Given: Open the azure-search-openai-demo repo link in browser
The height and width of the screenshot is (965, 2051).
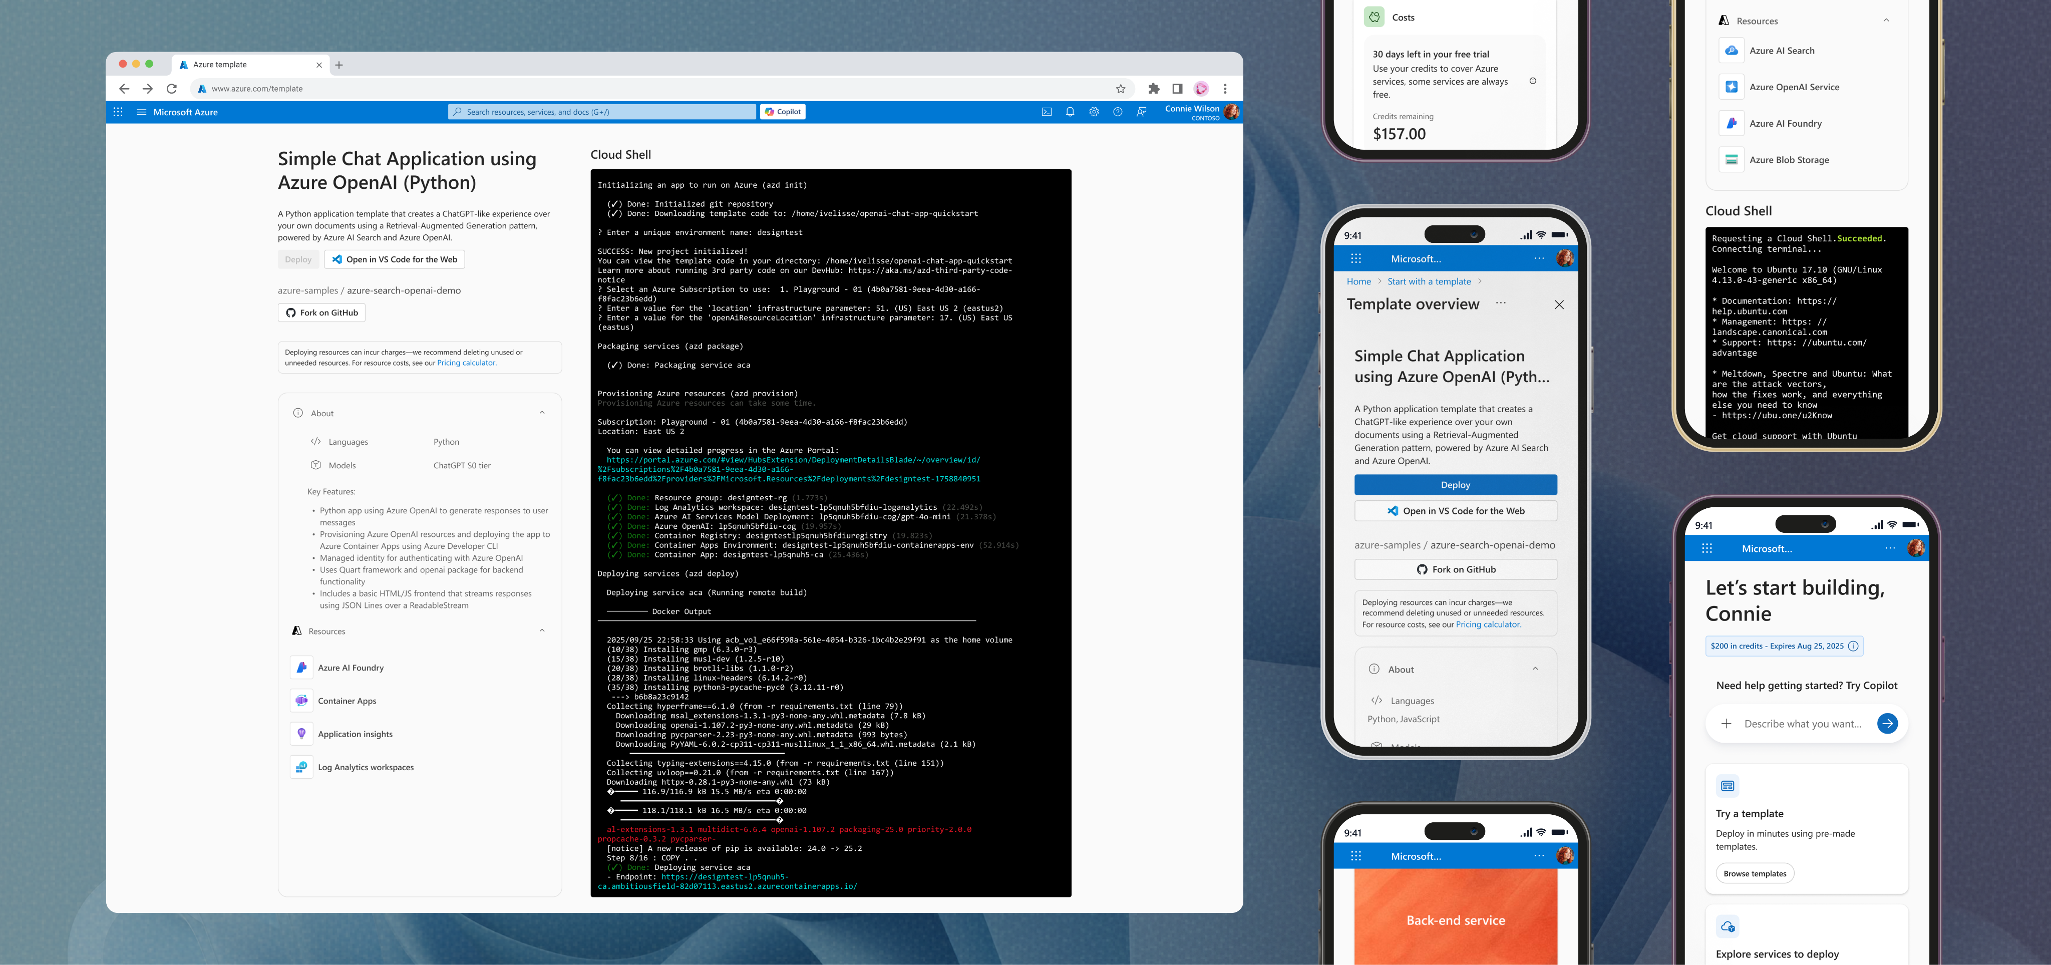Looking at the screenshot, I should pos(404,290).
